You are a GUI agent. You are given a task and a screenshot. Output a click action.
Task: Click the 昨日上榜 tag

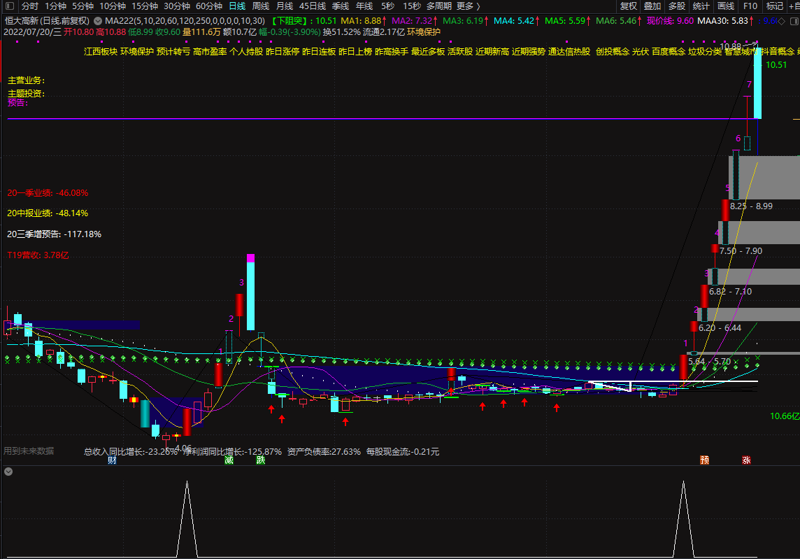click(x=355, y=52)
